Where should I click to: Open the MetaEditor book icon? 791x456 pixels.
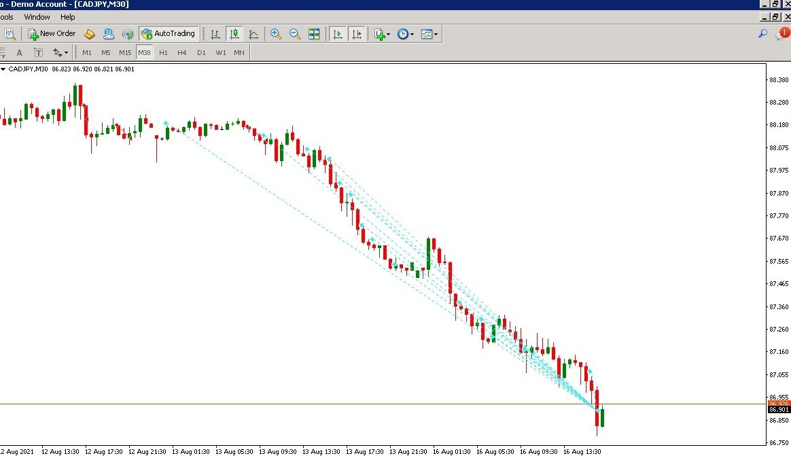click(x=89, y=34)
